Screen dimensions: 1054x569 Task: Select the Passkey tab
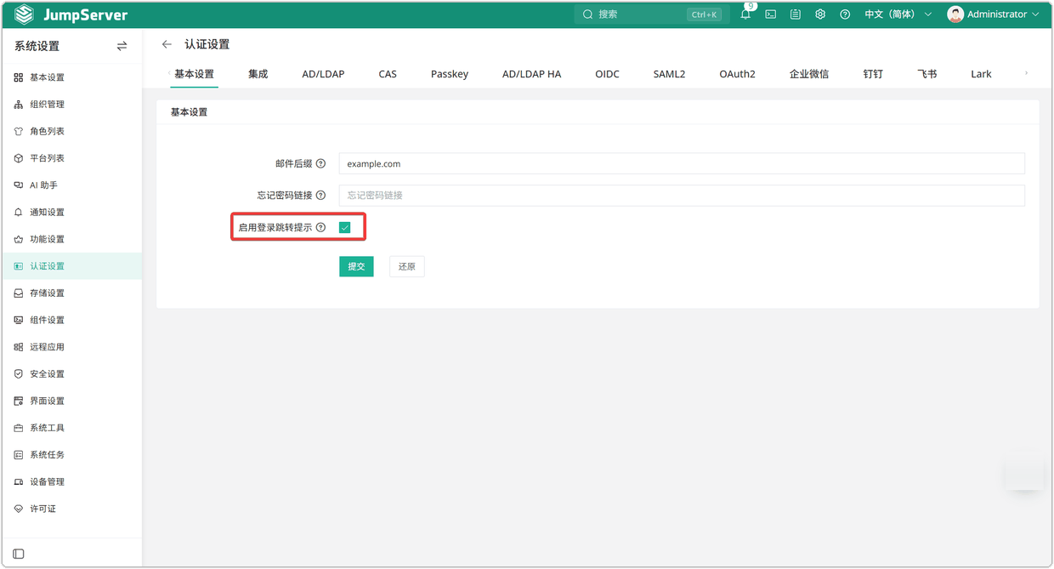tap(450, 74)
